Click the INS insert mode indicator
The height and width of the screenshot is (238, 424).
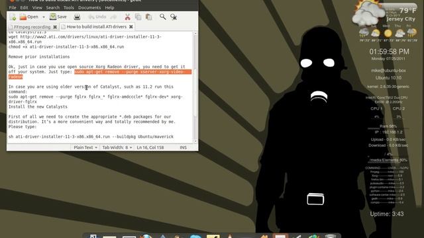click(183, 147)
